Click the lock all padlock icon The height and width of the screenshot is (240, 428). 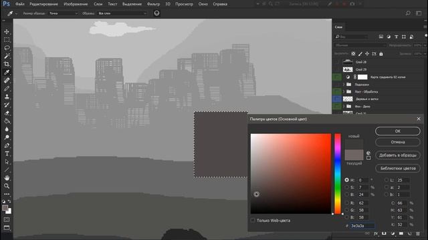coord(381,54)
